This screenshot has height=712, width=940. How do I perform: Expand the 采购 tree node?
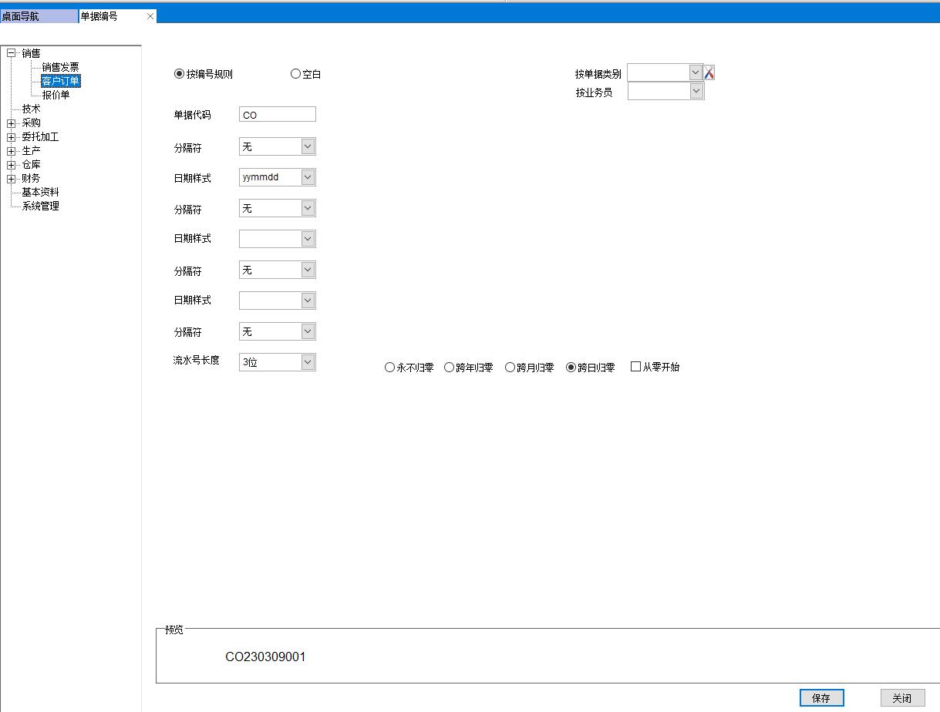coord(11,123)
